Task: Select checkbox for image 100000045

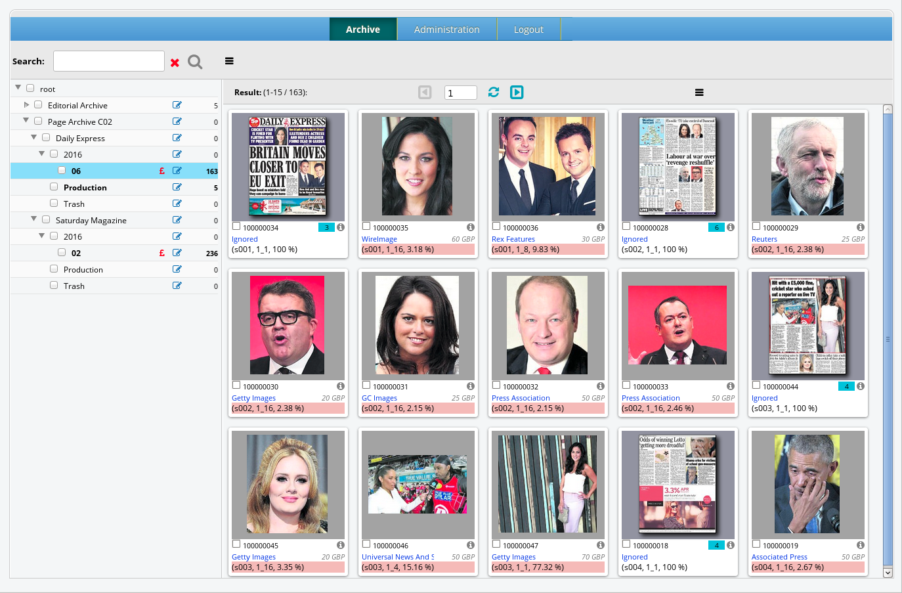Action: (x=236, y=544)
